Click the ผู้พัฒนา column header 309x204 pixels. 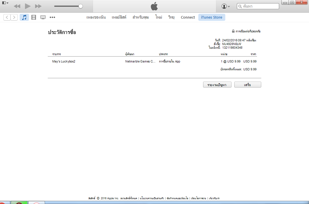tap(130, 54)
